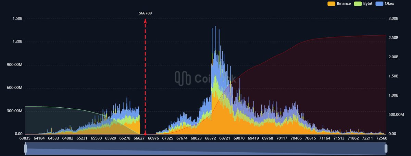411x156 pixels.
Task: Click the 69070 price axis tick
Action: (239, 139)
